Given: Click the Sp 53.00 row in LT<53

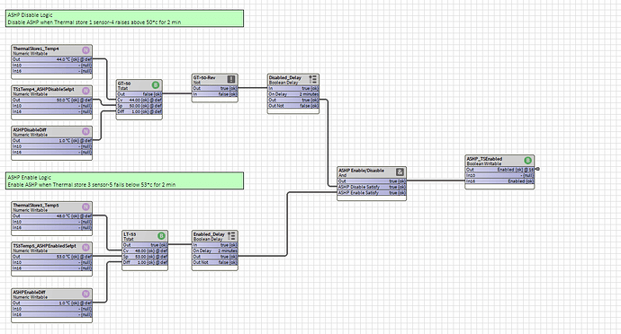Looking at the screenshot, I should (x=145, y=257).
